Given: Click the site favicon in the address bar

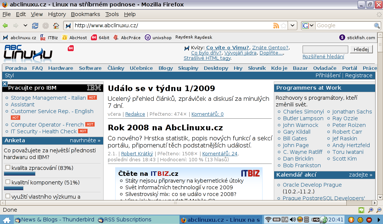Looking at the screenshot, I should coord(68,26).
